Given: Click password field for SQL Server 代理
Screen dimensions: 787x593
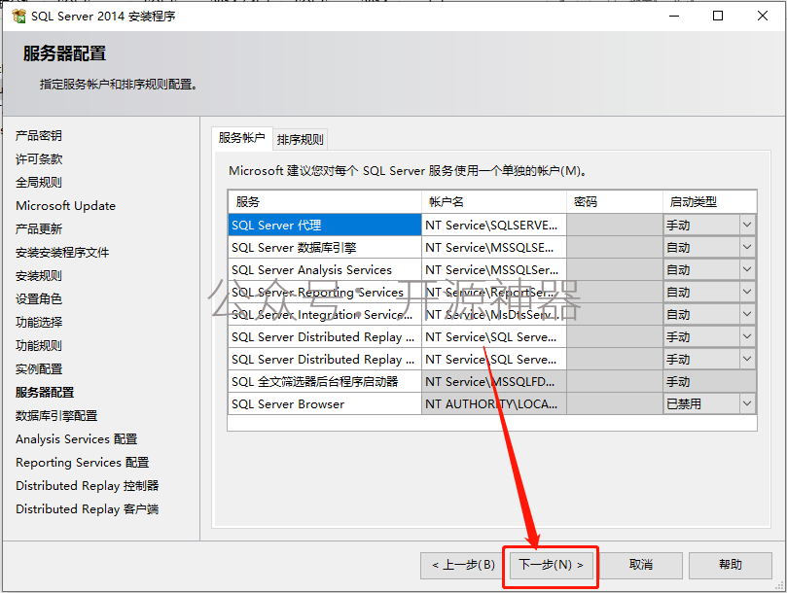Looking at the screenshot, I should pos(615,225).
